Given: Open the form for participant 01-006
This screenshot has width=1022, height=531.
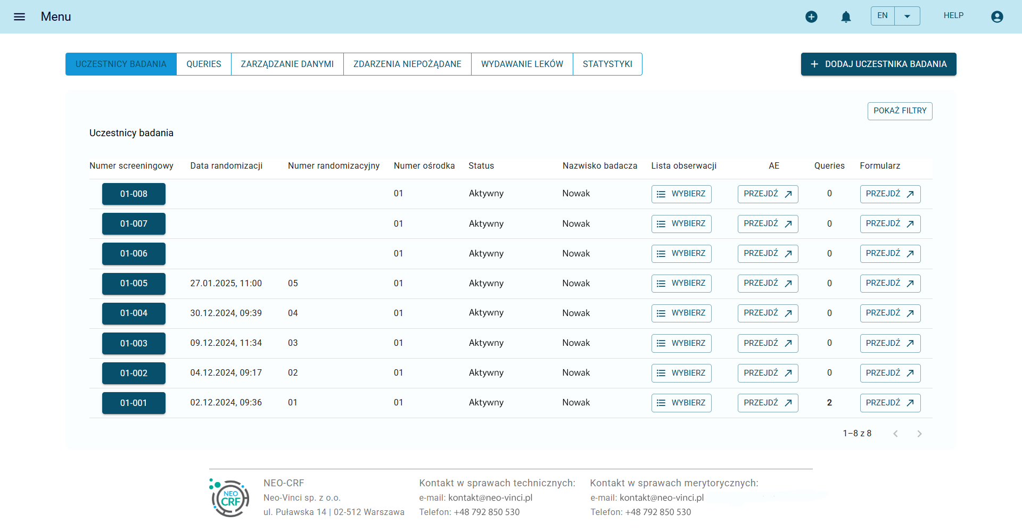Looking at the screenshot, I should tap(889, 254).
